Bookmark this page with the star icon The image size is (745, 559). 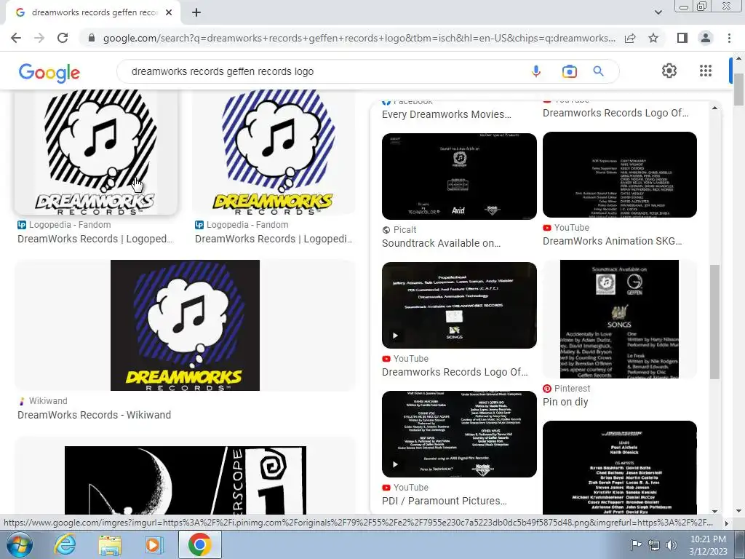point(653,38)
